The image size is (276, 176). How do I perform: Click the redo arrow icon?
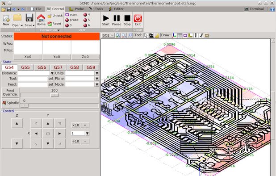[23, 9]
